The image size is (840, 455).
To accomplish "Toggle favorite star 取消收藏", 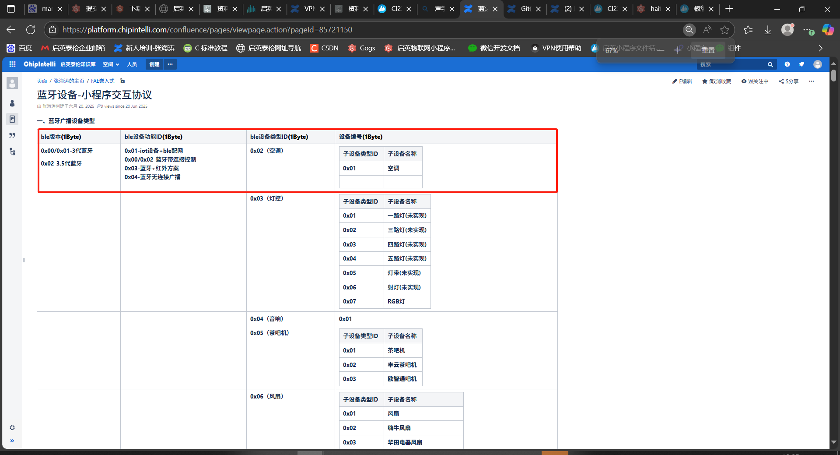I will click(x=717, y=81).
